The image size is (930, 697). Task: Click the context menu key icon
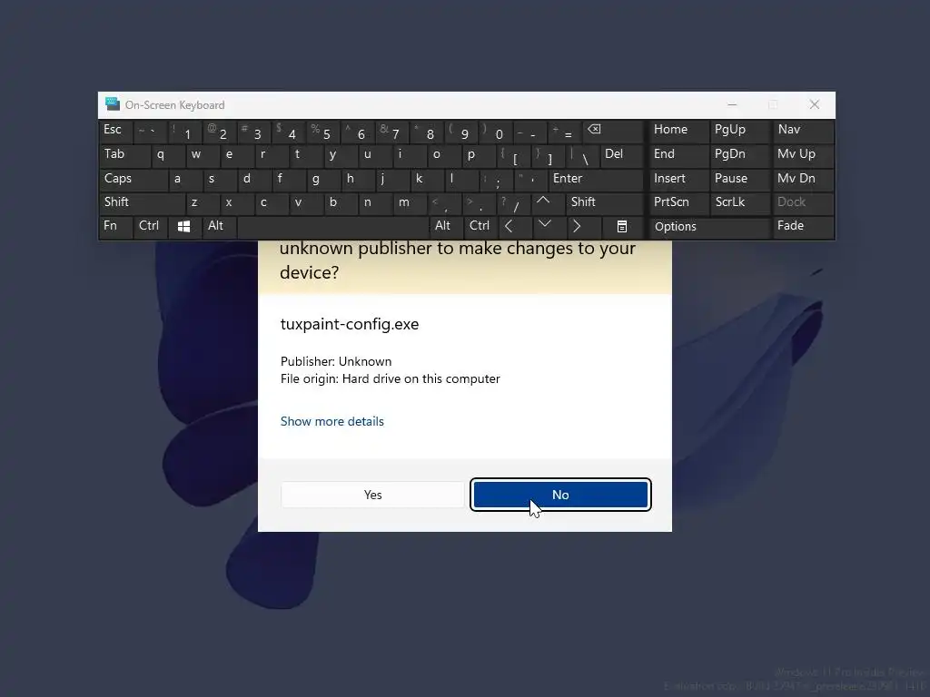[621, 226]
